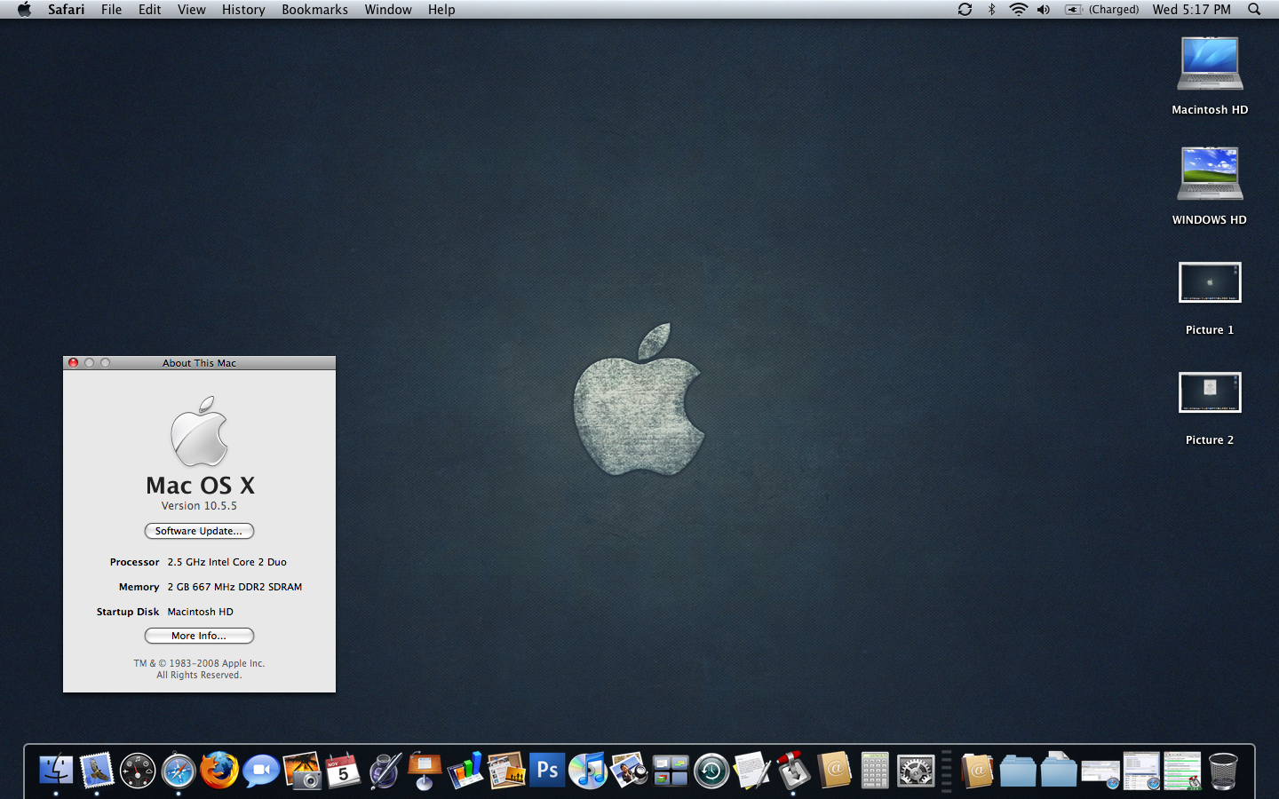Launch Firefox from the Dock
The image size is (1279, 799).
[x=219, y=770]
